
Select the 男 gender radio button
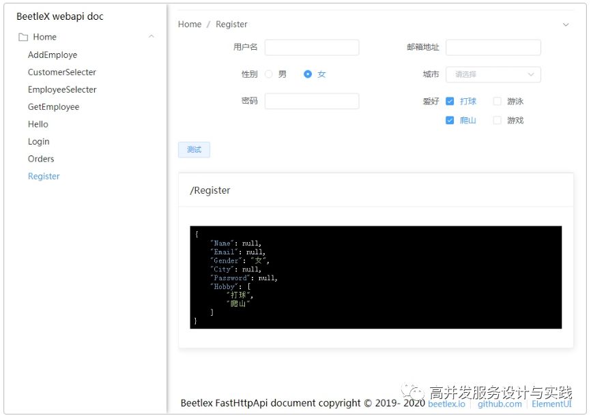272,74
